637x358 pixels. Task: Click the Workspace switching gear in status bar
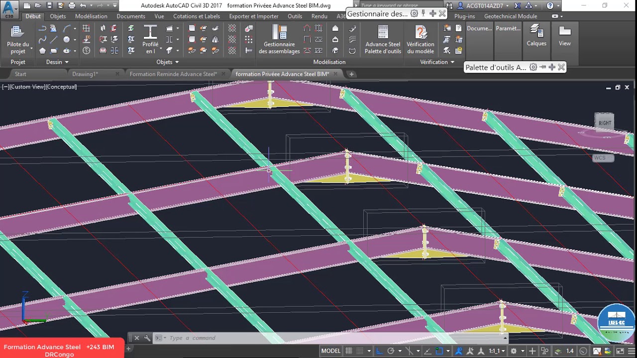pos(514,351)
